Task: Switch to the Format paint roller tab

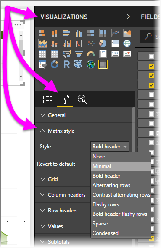Action: 65,99
